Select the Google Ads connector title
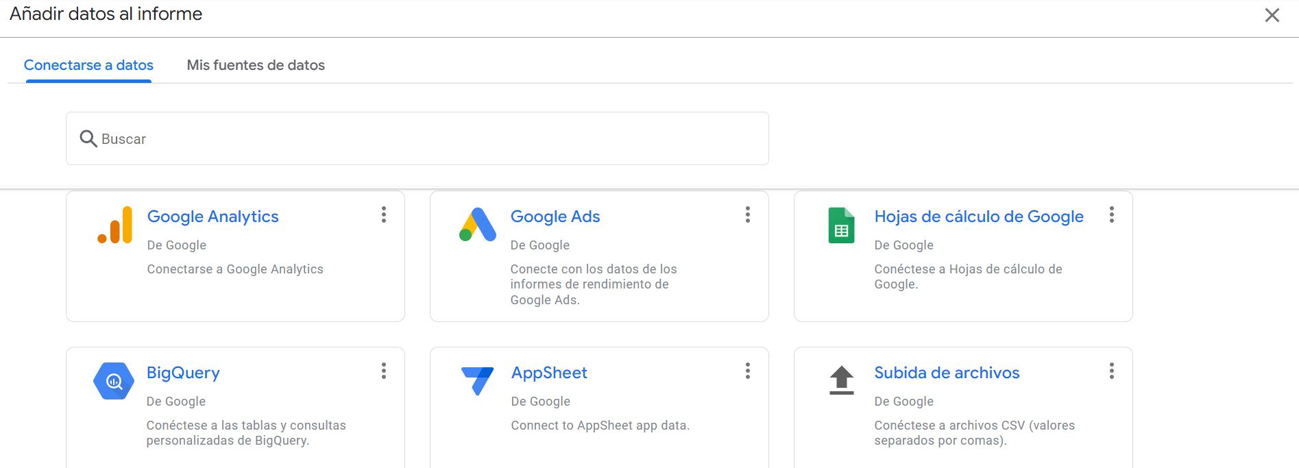The width and height of the screenshot is (1299, 468). coord(555,217)
